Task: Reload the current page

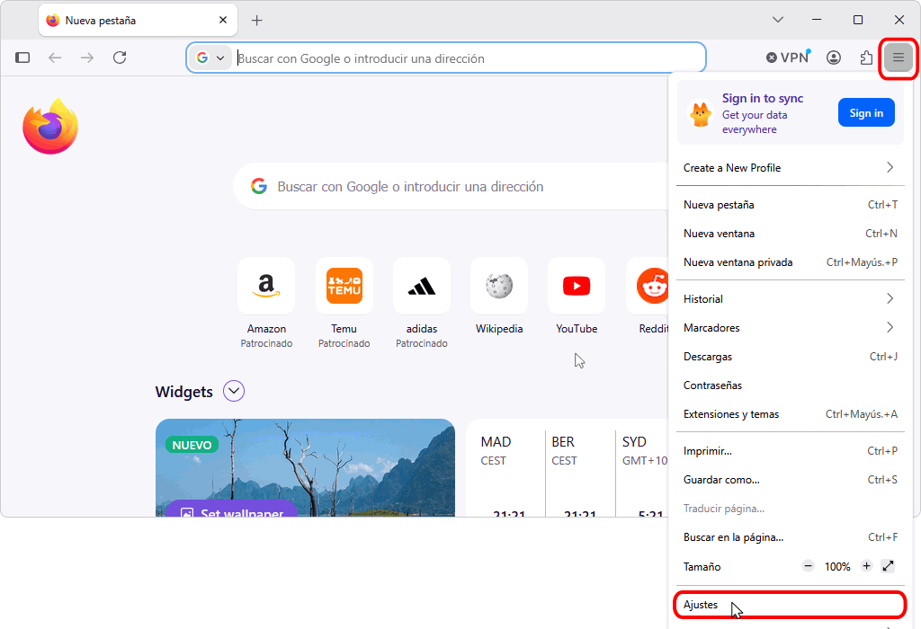Action: tap(120, 58)
